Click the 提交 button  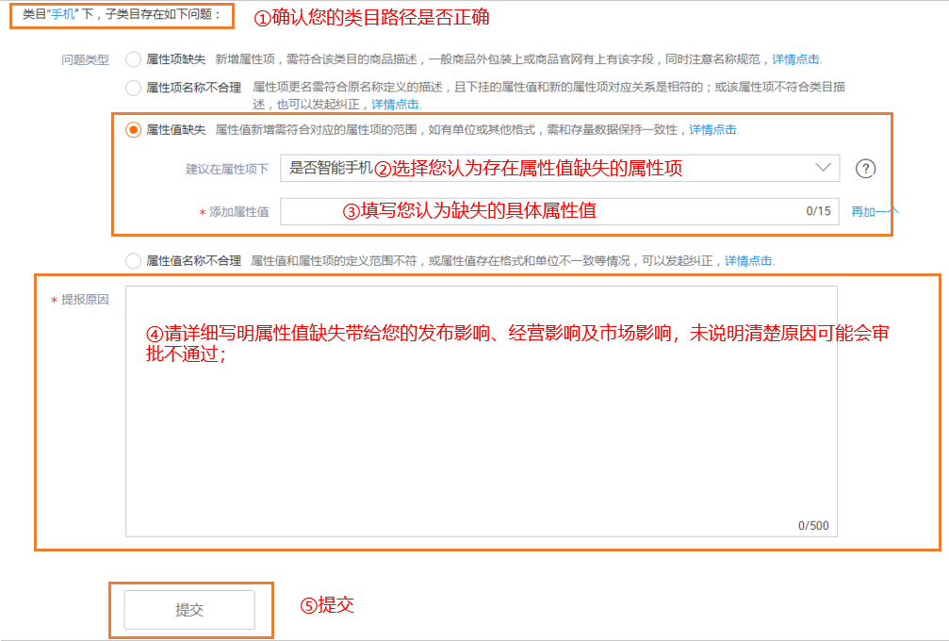tap(189, 610)
